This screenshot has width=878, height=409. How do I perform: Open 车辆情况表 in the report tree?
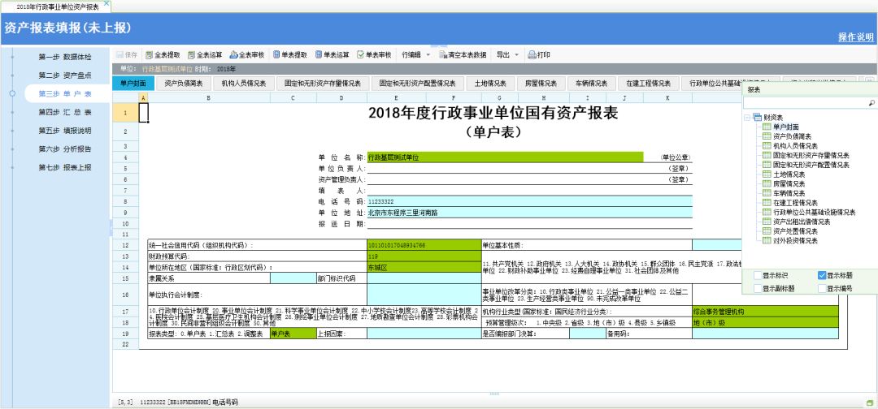pyautogui.click(x=789, y=193)
